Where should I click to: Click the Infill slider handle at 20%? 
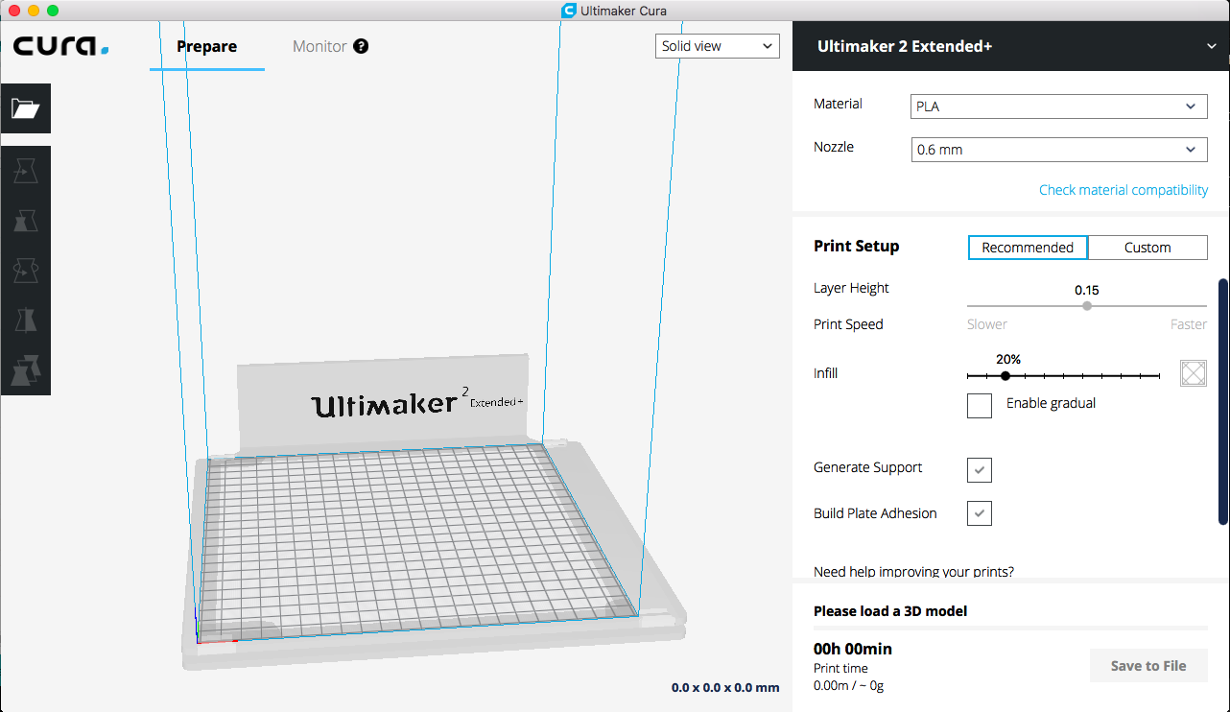click(x=1005, y=376)
